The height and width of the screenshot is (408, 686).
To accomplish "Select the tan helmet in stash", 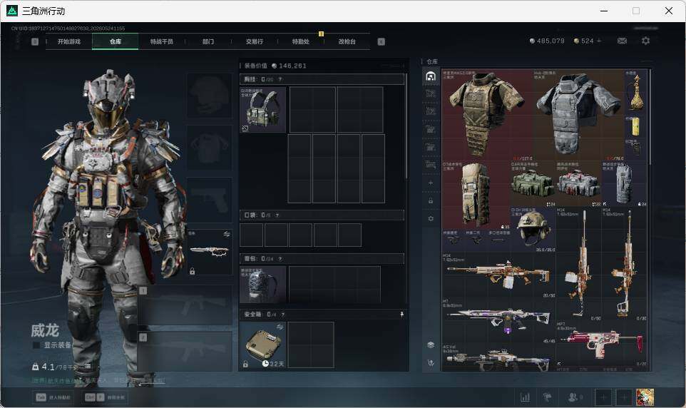I will 533,230.
